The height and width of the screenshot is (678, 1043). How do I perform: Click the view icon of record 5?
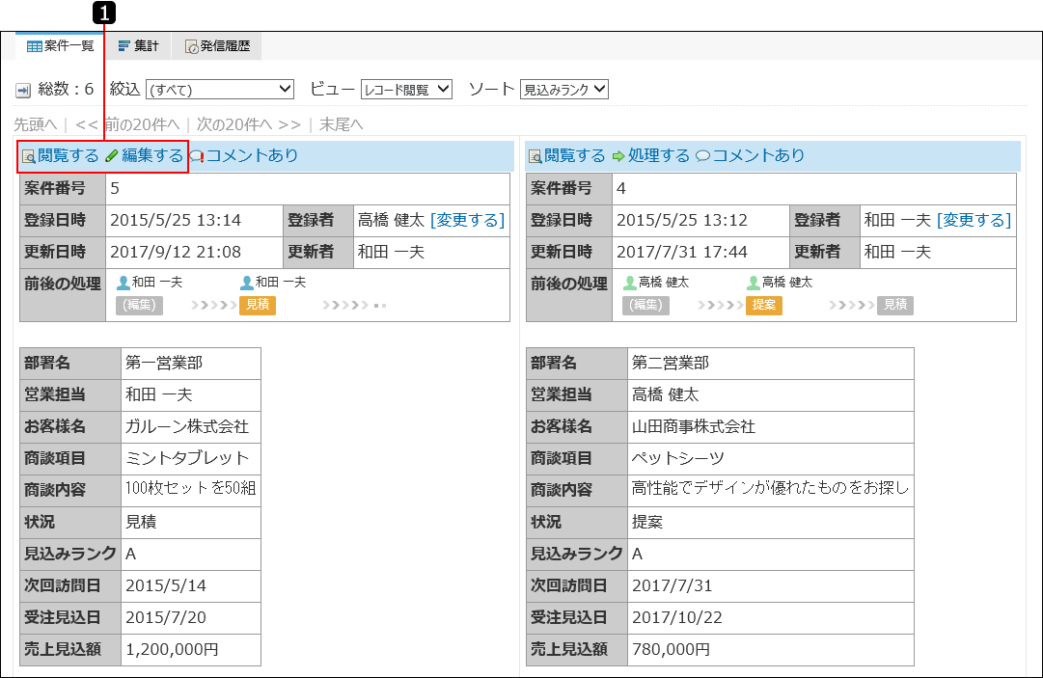coord(29,157)
